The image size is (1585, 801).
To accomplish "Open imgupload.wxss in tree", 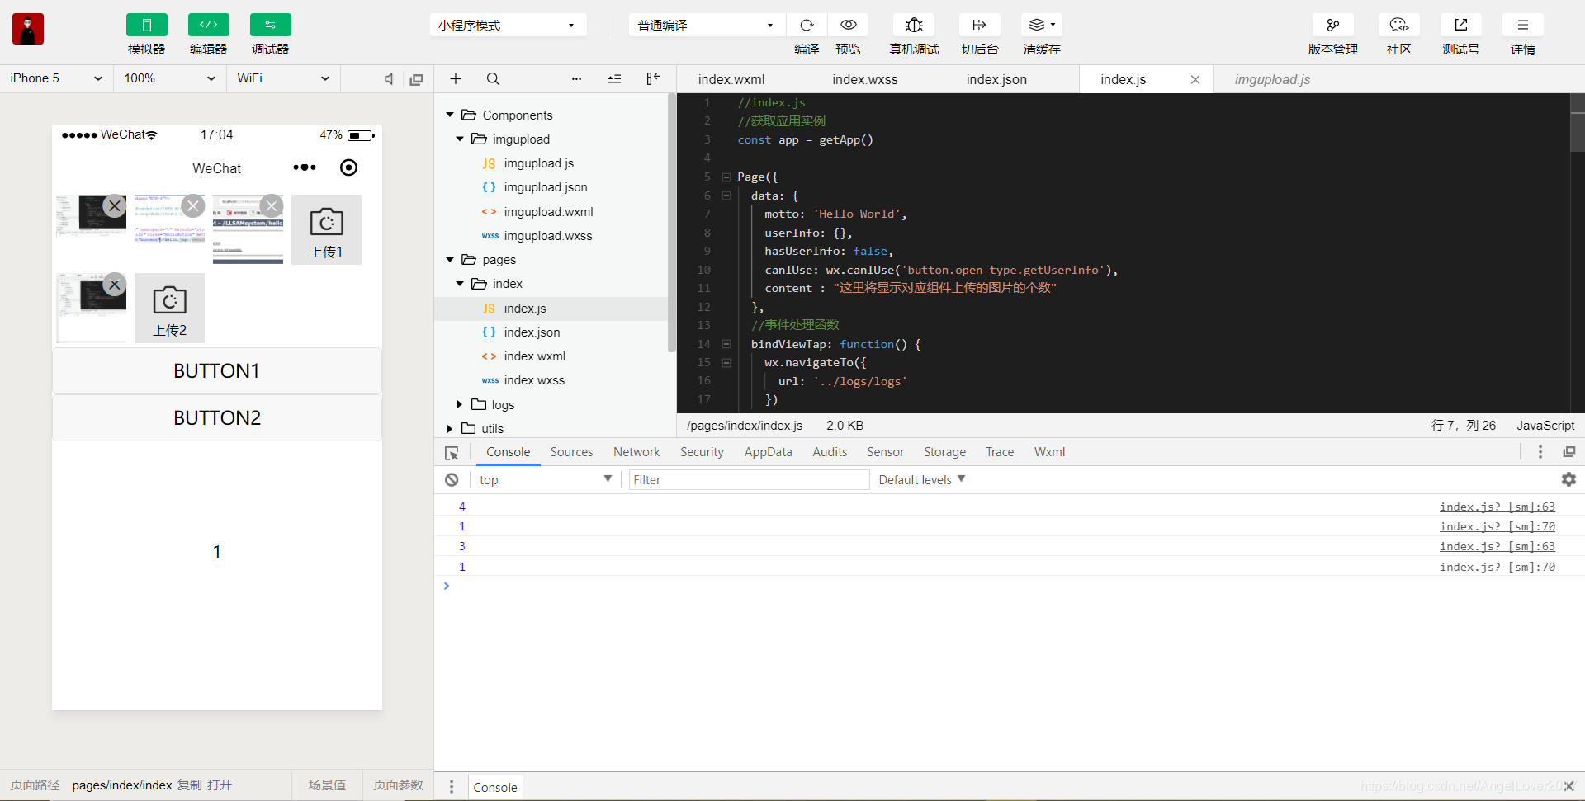I will pyautogui.click(x=548, y=236).
